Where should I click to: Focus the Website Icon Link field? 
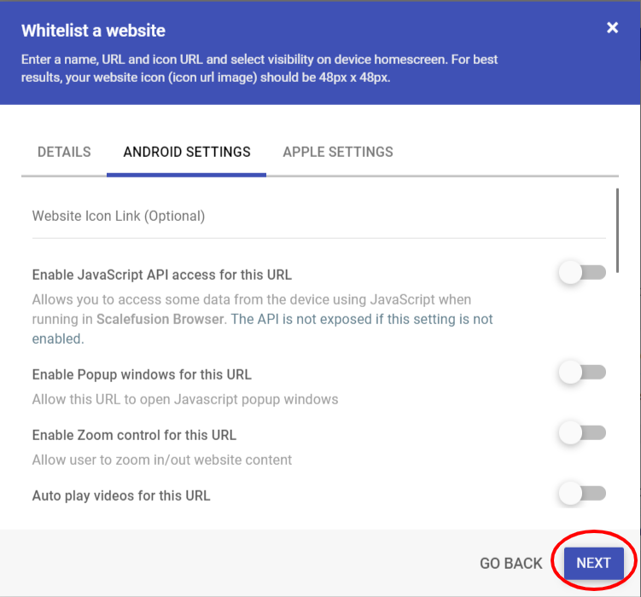(x=319, y=216)
